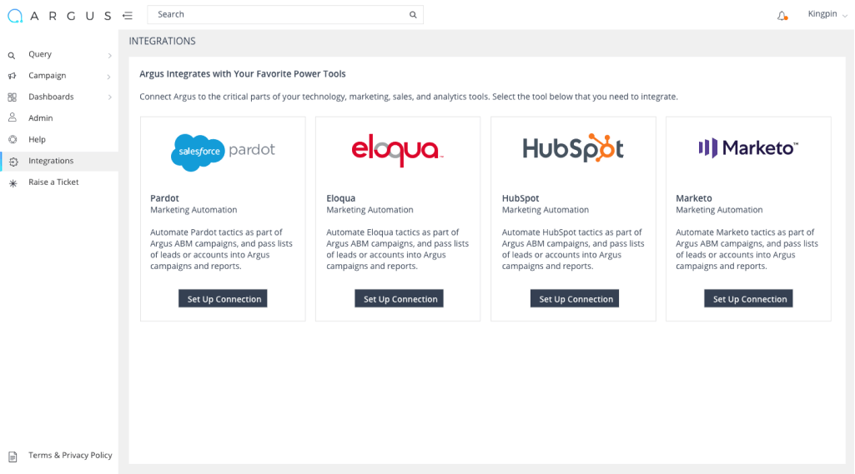This screenshot has width=855, height=474.
Task: Click the Query magnifier sidebar icon
Action: coord(12,56)
